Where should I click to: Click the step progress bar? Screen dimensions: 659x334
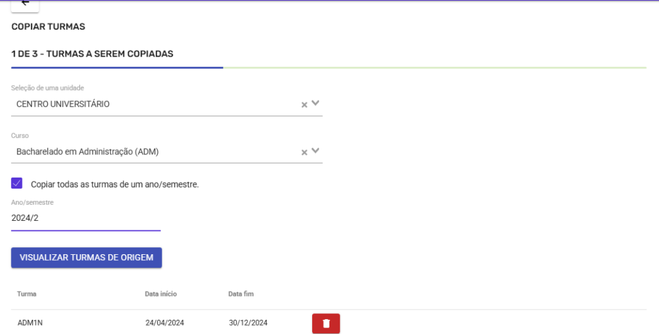(x=329, y=68)
